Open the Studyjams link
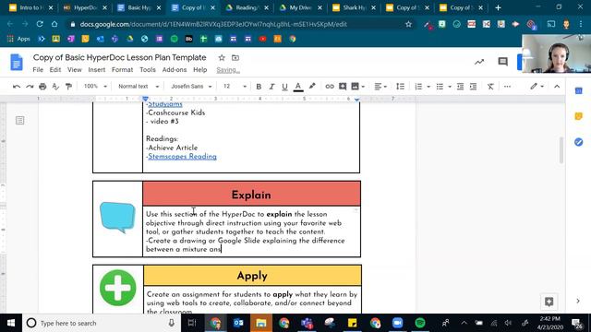The height and width of the screenshot is (332, 591). click(165, 104)
